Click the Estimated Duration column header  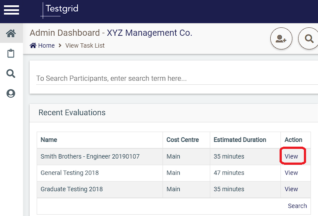[x=240, y=140]
